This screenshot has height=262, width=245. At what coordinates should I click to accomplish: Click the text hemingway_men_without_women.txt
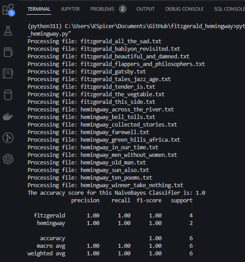tap(129, 155)
